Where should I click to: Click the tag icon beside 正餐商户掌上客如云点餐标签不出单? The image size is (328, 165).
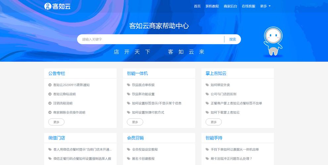click(207, 103)
